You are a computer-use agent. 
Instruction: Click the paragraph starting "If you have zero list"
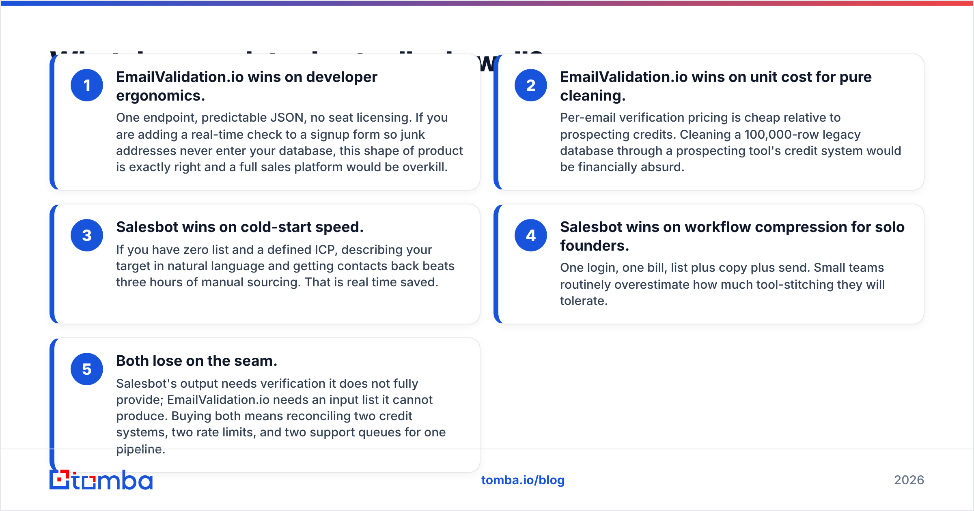pyautogui.click(x=285, y=266)
